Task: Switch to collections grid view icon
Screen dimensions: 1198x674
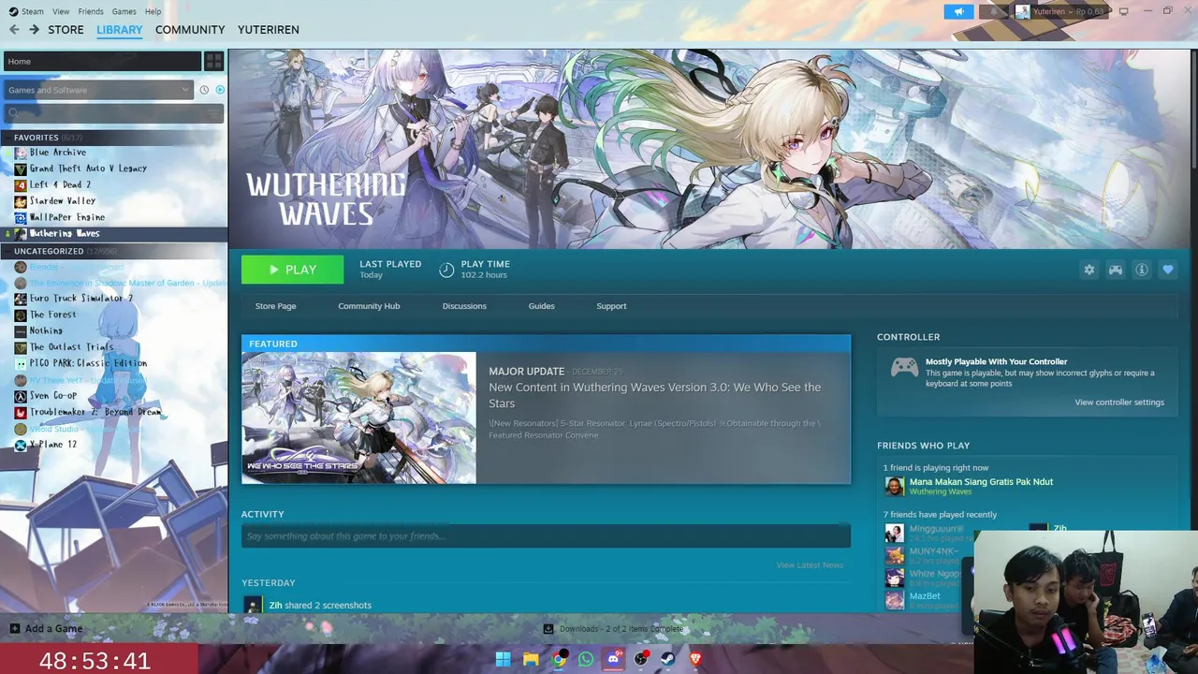Action: [x=214, y=62]
